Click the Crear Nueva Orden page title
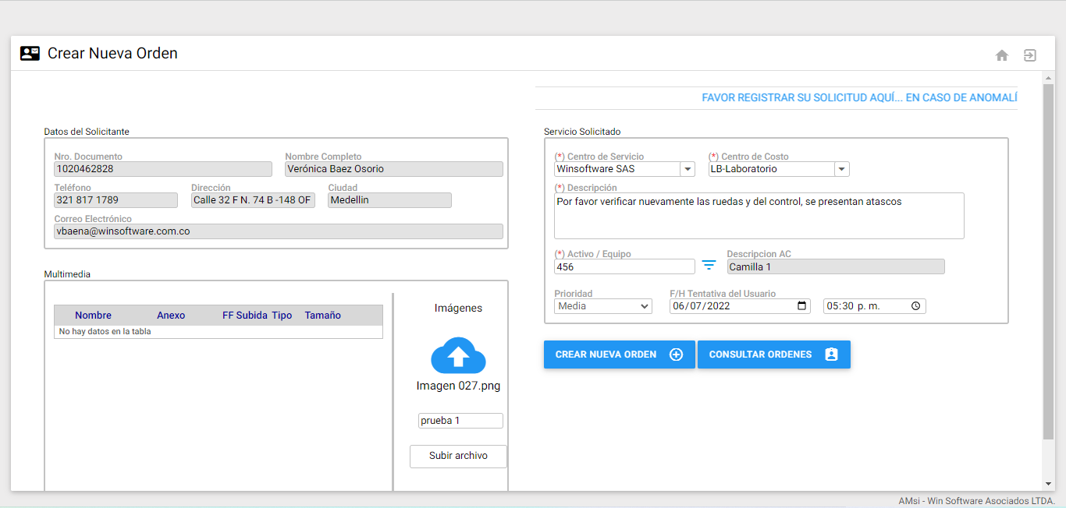The height and width of the screenshot is (508, 1066). (x=112, y=53)
